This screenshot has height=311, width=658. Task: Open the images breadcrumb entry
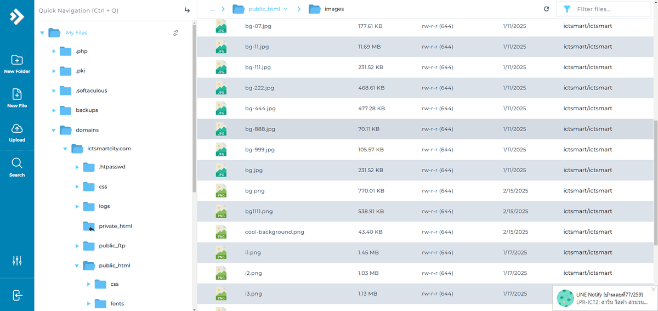click(x=334, y=9)
